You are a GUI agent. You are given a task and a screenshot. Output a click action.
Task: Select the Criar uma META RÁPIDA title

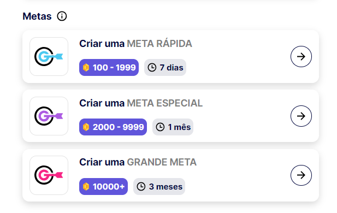click(x=135, y=44)
